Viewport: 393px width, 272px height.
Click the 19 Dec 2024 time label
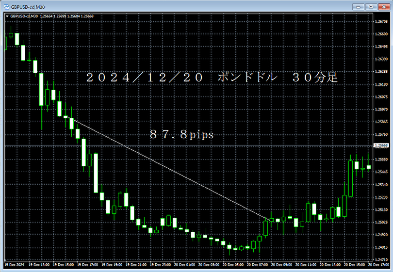[x=14, y=265]
